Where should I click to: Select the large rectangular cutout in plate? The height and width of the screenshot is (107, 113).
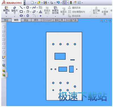pos(60,56)
